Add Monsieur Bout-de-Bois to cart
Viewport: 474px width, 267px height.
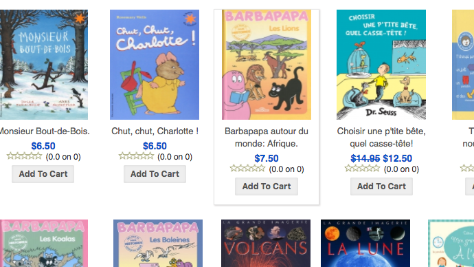click(x=43, y=174)
